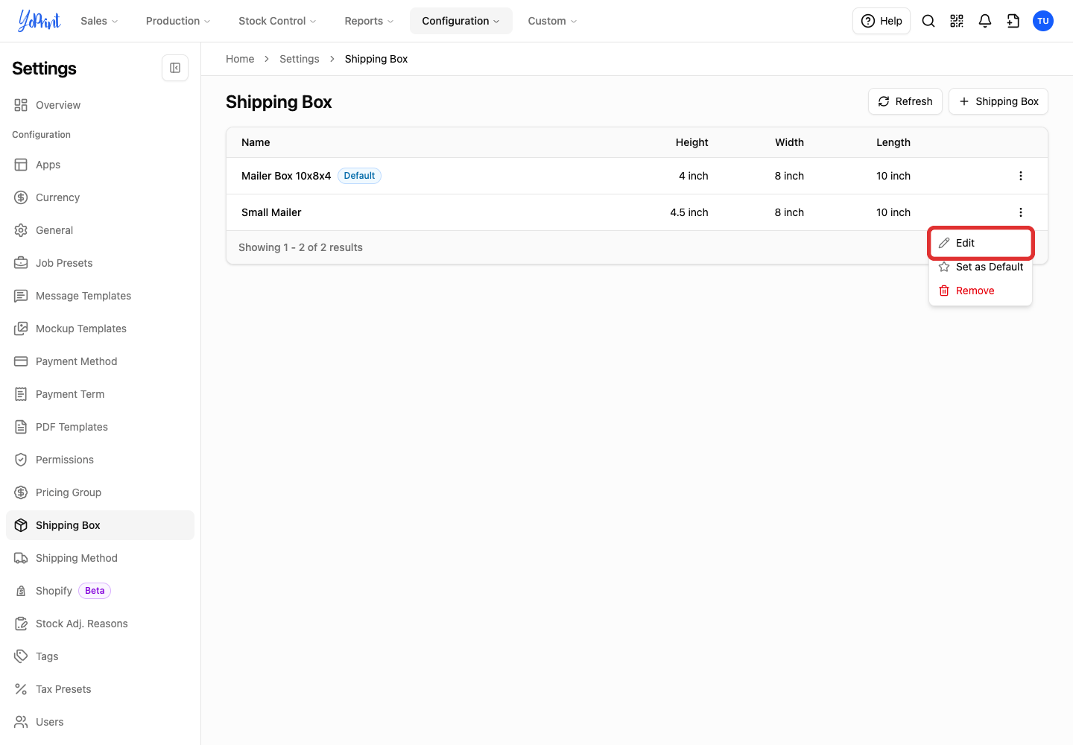1073x745 pixels.
Task: Click the document export icon in top bar
Action: [1013, 21]
